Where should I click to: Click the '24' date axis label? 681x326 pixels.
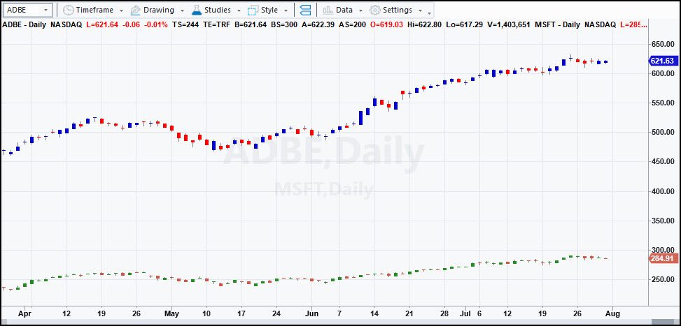[x=276, y=313]
